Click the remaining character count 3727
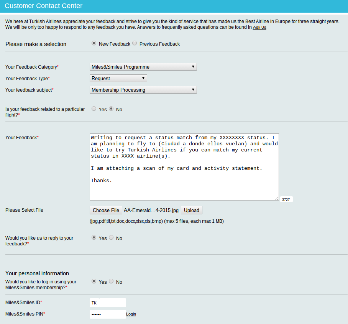This screenshot has width=348, height=324. tap(286, 199)
